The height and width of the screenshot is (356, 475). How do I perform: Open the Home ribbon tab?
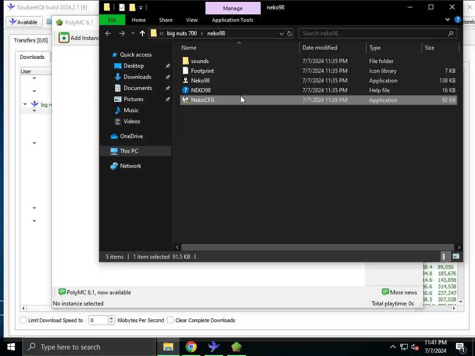pos(138,20)
